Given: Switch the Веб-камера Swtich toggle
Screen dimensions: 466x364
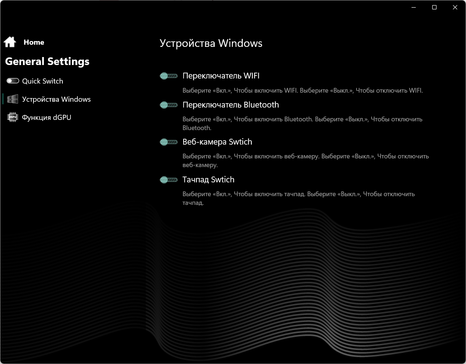Looking at the screenshot, I should (x=169, y=142).
